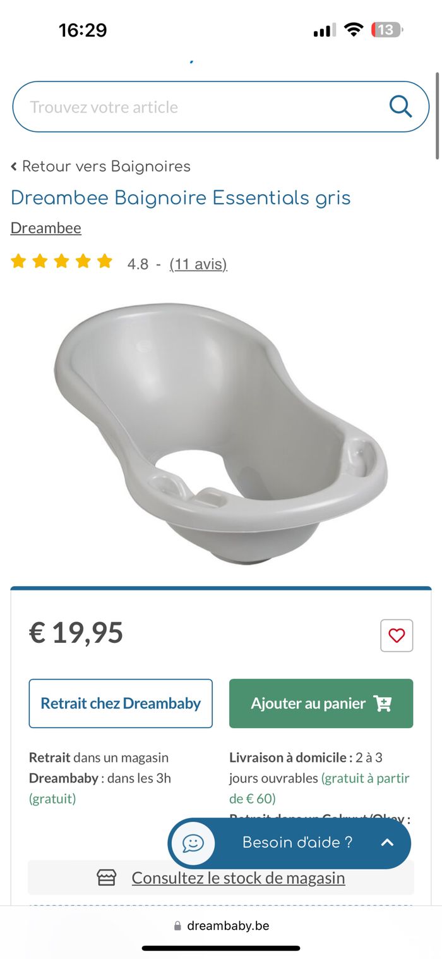Tap the magnifying glass search icon
The width and height of the screenshot is (442, 959).
(400, 106)
